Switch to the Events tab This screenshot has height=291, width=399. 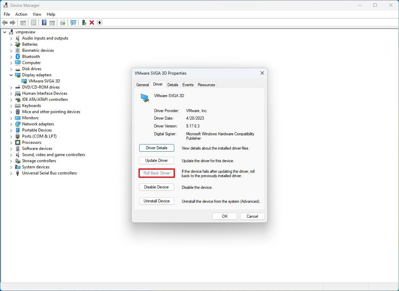(x=188, y=85)
